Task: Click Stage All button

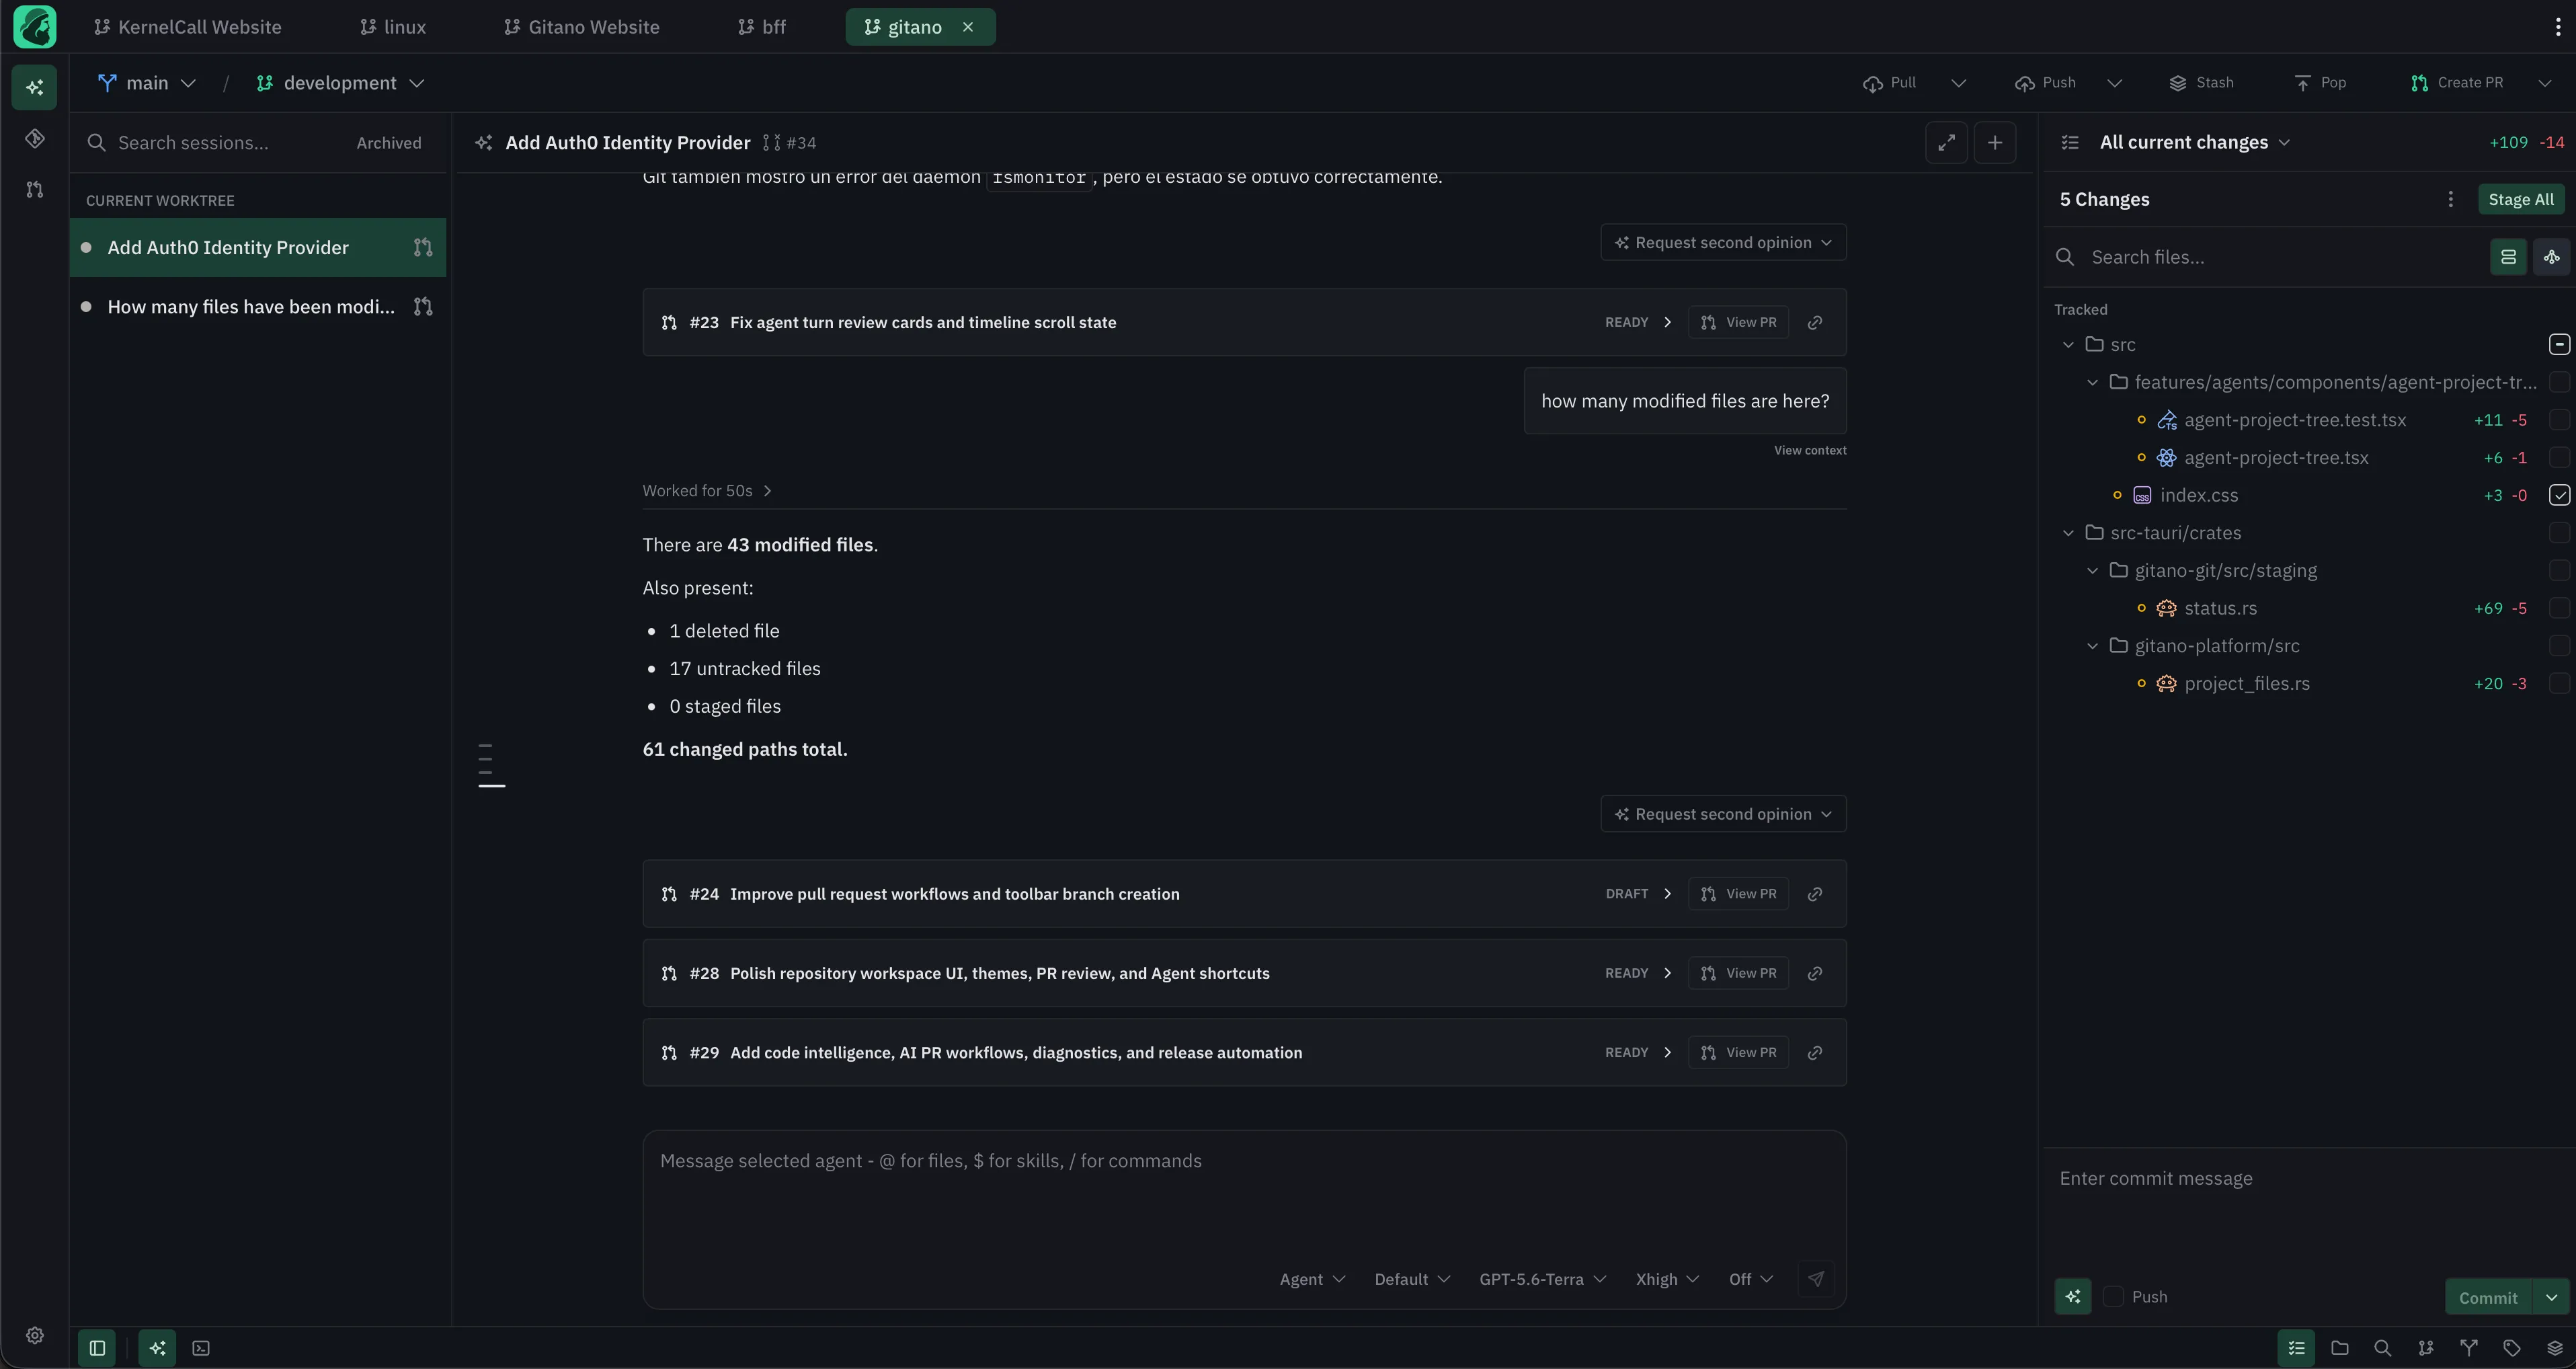Action: pos(2520,199)
